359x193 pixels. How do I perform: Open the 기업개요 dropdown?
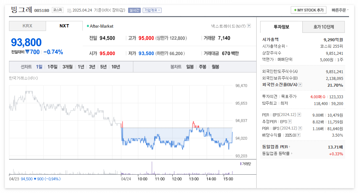tap(152, 10)
